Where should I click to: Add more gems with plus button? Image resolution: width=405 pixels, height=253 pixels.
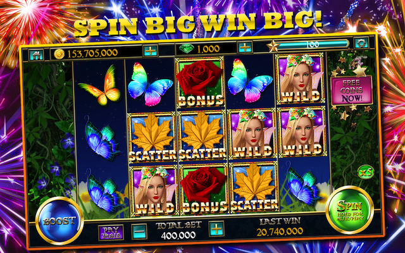click(245, 47)
